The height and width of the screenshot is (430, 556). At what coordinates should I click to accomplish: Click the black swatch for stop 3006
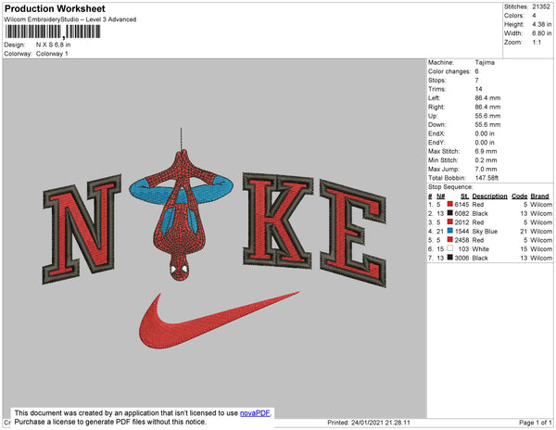450,258
